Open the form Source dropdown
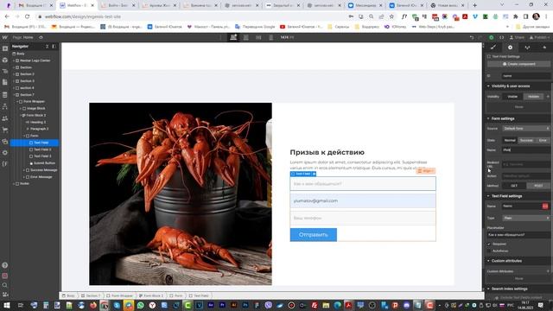553x311 pixels. click(x=526, y=129)
